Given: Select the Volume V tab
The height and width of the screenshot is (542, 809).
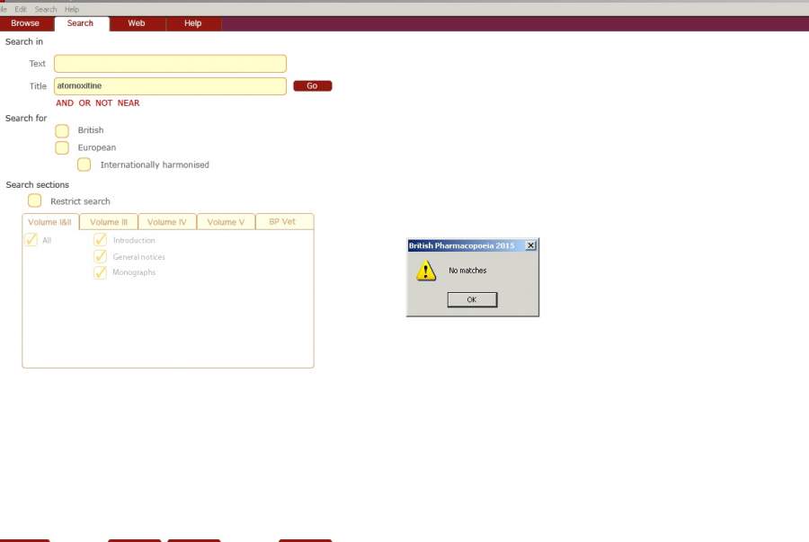Looking at the screenshot, I should 226,222.
